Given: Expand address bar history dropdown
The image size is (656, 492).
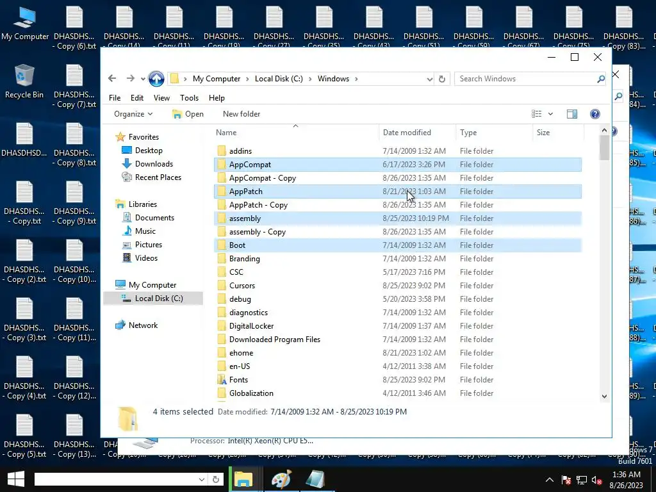Looking at the screenshot, I should pyautogui.click(x=429, y=79).
